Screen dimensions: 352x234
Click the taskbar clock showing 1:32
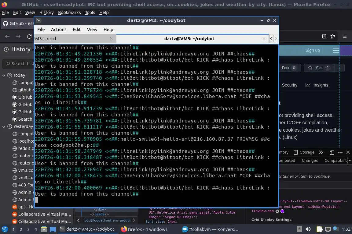click(346, 229)
